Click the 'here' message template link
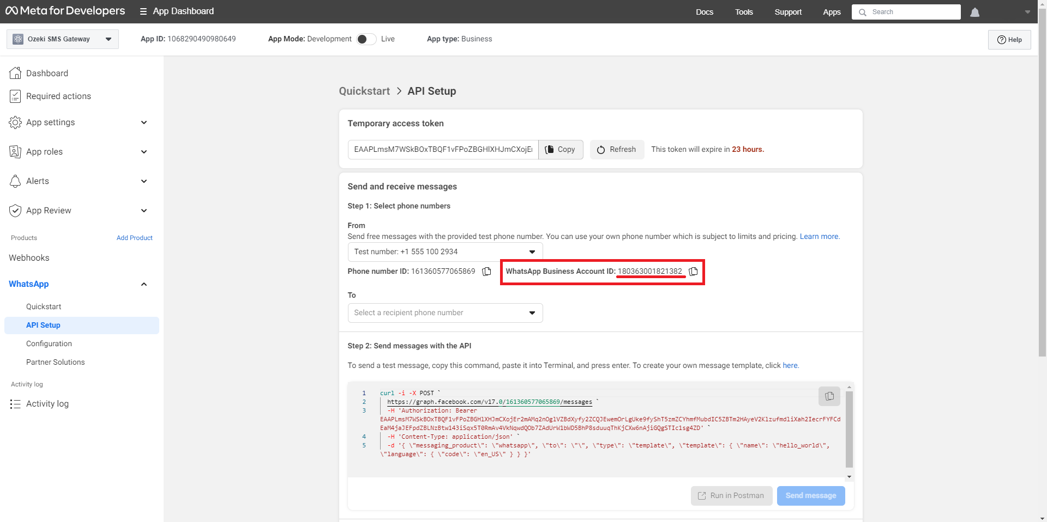Screen dimensions: 1047x522 [x=790, y=365]
